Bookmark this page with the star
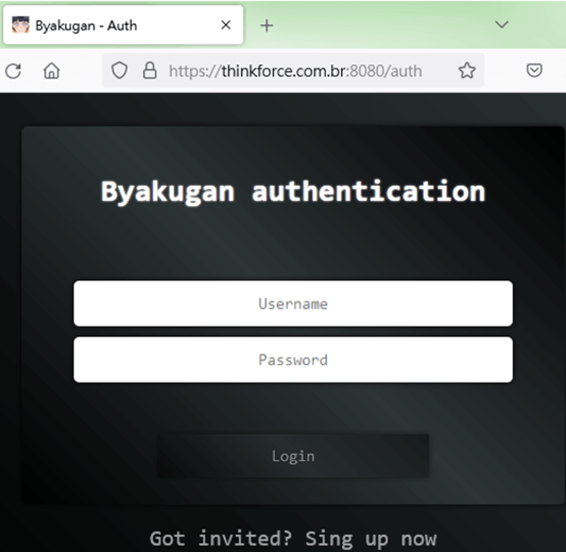 467,71
